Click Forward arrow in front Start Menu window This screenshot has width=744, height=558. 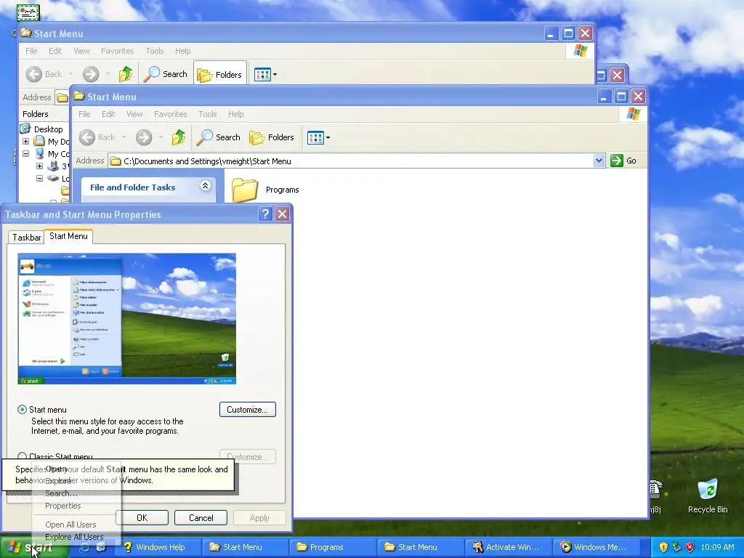[144, 137]
